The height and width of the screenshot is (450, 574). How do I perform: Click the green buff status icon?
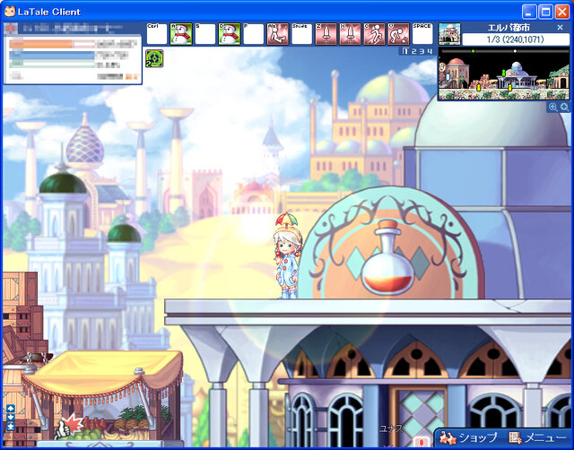pos(154,59)
